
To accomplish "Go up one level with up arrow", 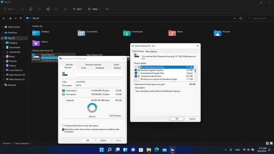I will click(21, 18).
